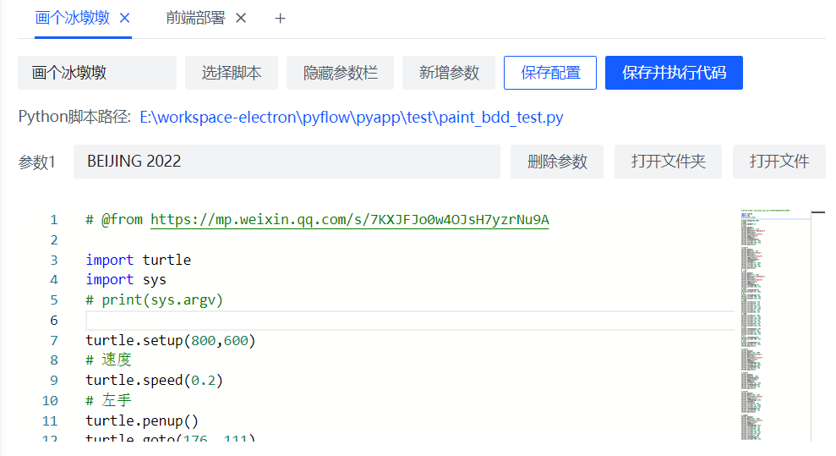Hide the parameter bar via 隐藏参数栏

pos(340,73)
